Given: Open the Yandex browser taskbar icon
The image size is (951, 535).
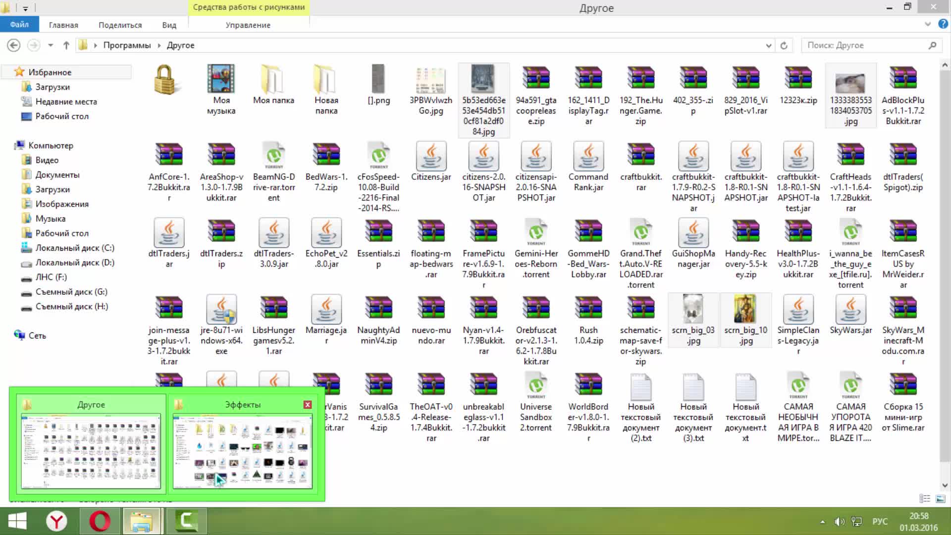Looking at the screenshot, I should click(57, 521).
